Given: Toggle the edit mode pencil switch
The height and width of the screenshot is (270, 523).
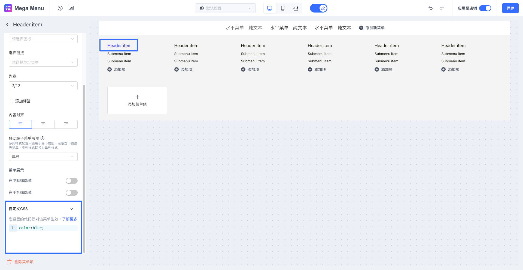Looking at the screenshot, I should pos(319,8).
